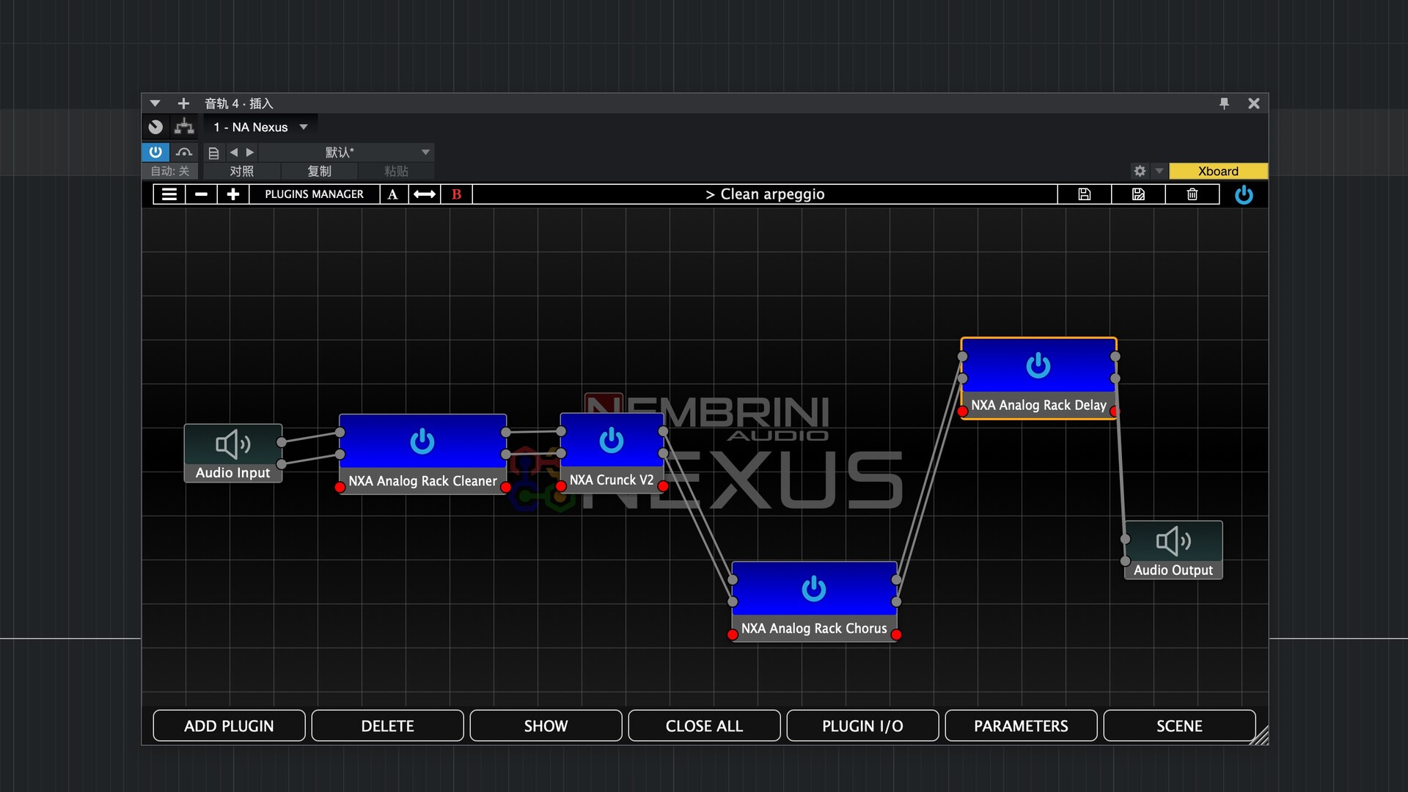The image size is (1408, 792).
Task: Click the sidechain routing icon
Action: point(184,127)
